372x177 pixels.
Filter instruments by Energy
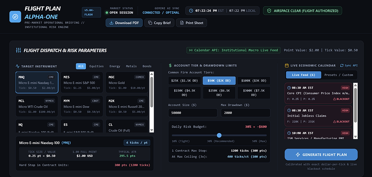(x=115, y=66)
